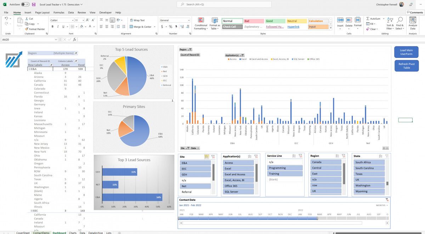This screenshot has height=234, width=425.
Task: Select the AutoSum icon
Action: 368,18
